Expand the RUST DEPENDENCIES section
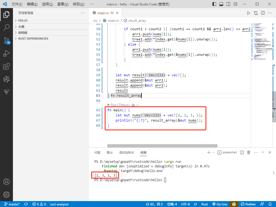 51,39
